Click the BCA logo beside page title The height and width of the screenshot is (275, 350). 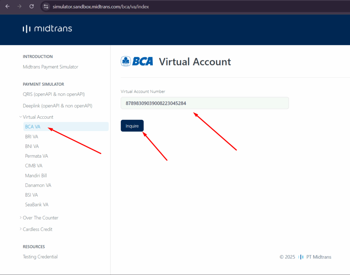[x=137, y=61]
